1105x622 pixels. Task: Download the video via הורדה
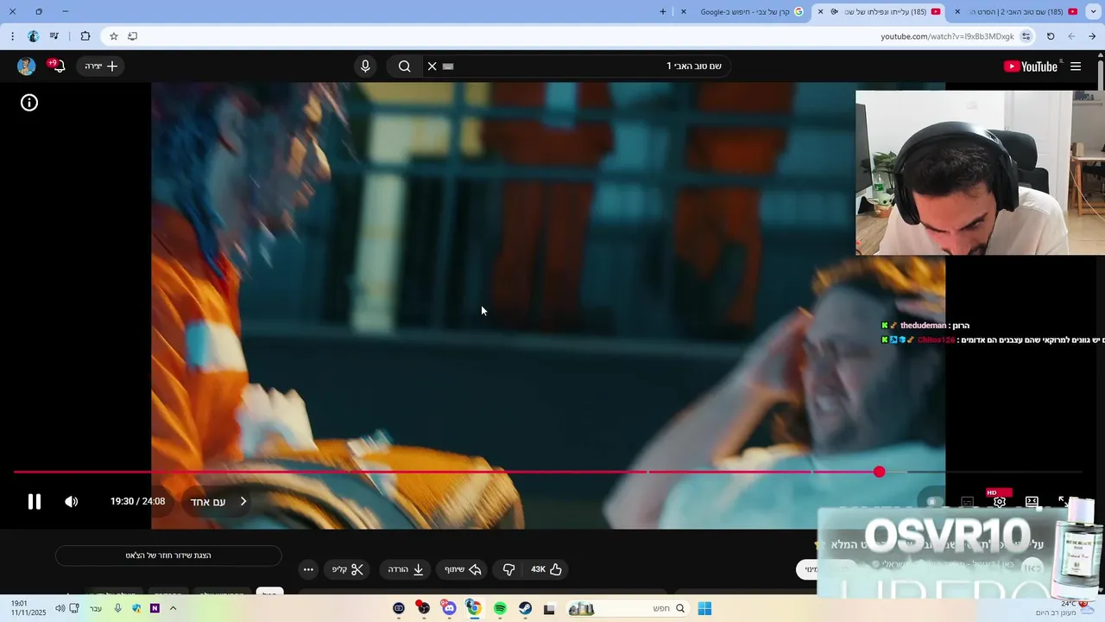click(406, 569)
